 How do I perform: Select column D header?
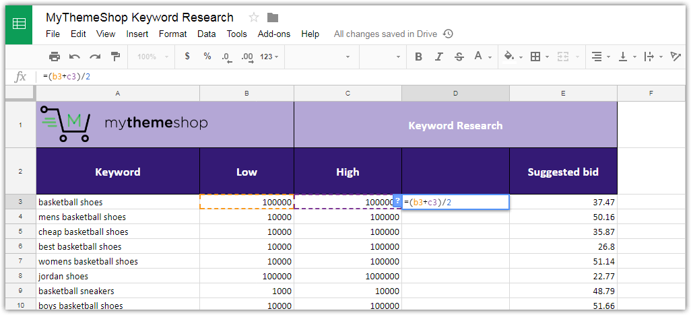[x=455, y=93]
